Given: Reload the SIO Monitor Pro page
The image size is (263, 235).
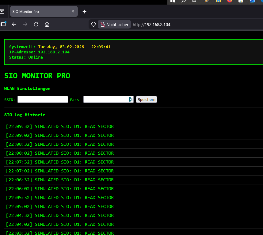Looking at the screenshot, I should (x=36, y=24).
